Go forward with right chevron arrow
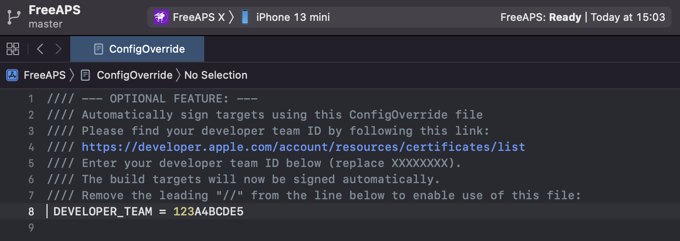The height and width of the screenshot is (241, 680). [x=58, y=48]
